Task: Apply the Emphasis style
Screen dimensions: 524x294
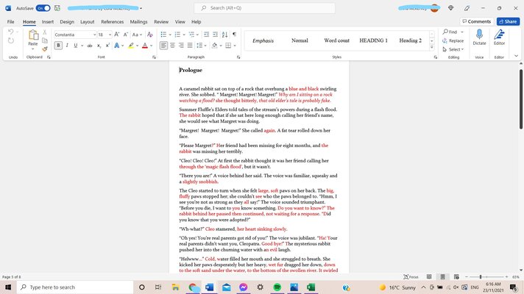Action: 263,40
